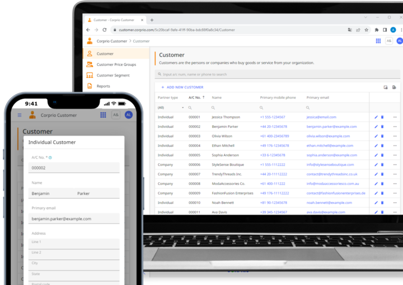Bookmark page with the star icon

tap(366, 30)
